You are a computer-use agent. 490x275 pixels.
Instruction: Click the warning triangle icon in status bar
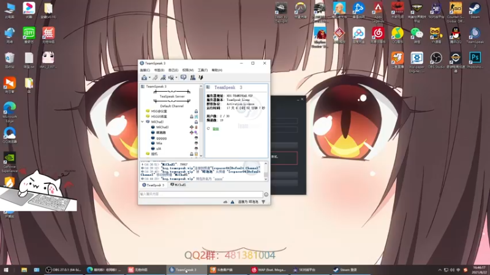click(x=232, y=202)
